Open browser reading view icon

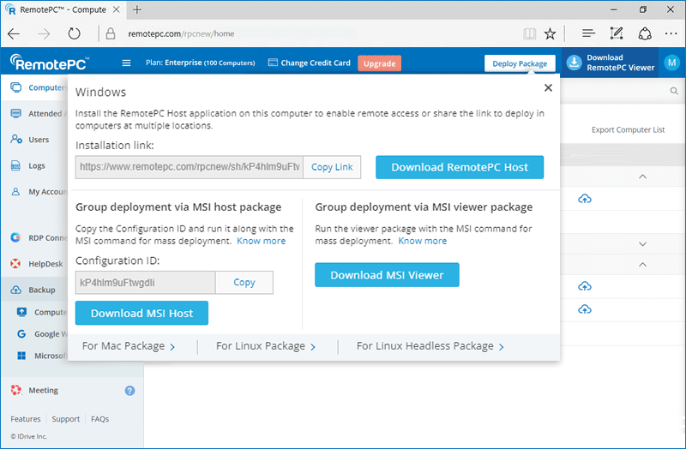[530, 34]
